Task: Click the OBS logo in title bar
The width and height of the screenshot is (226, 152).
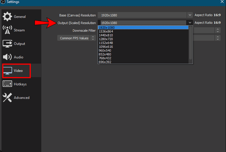Action: [x=3, y=2]
